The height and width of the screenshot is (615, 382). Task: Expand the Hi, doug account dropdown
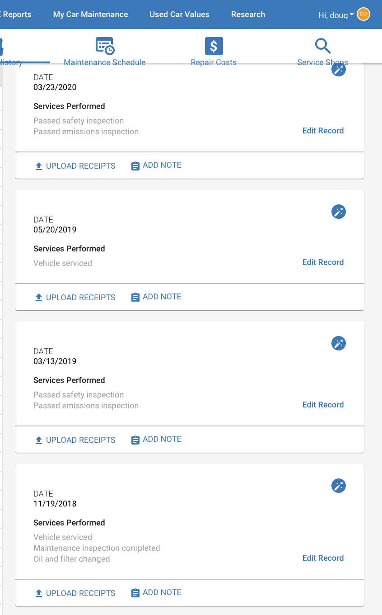click(336, 15)
